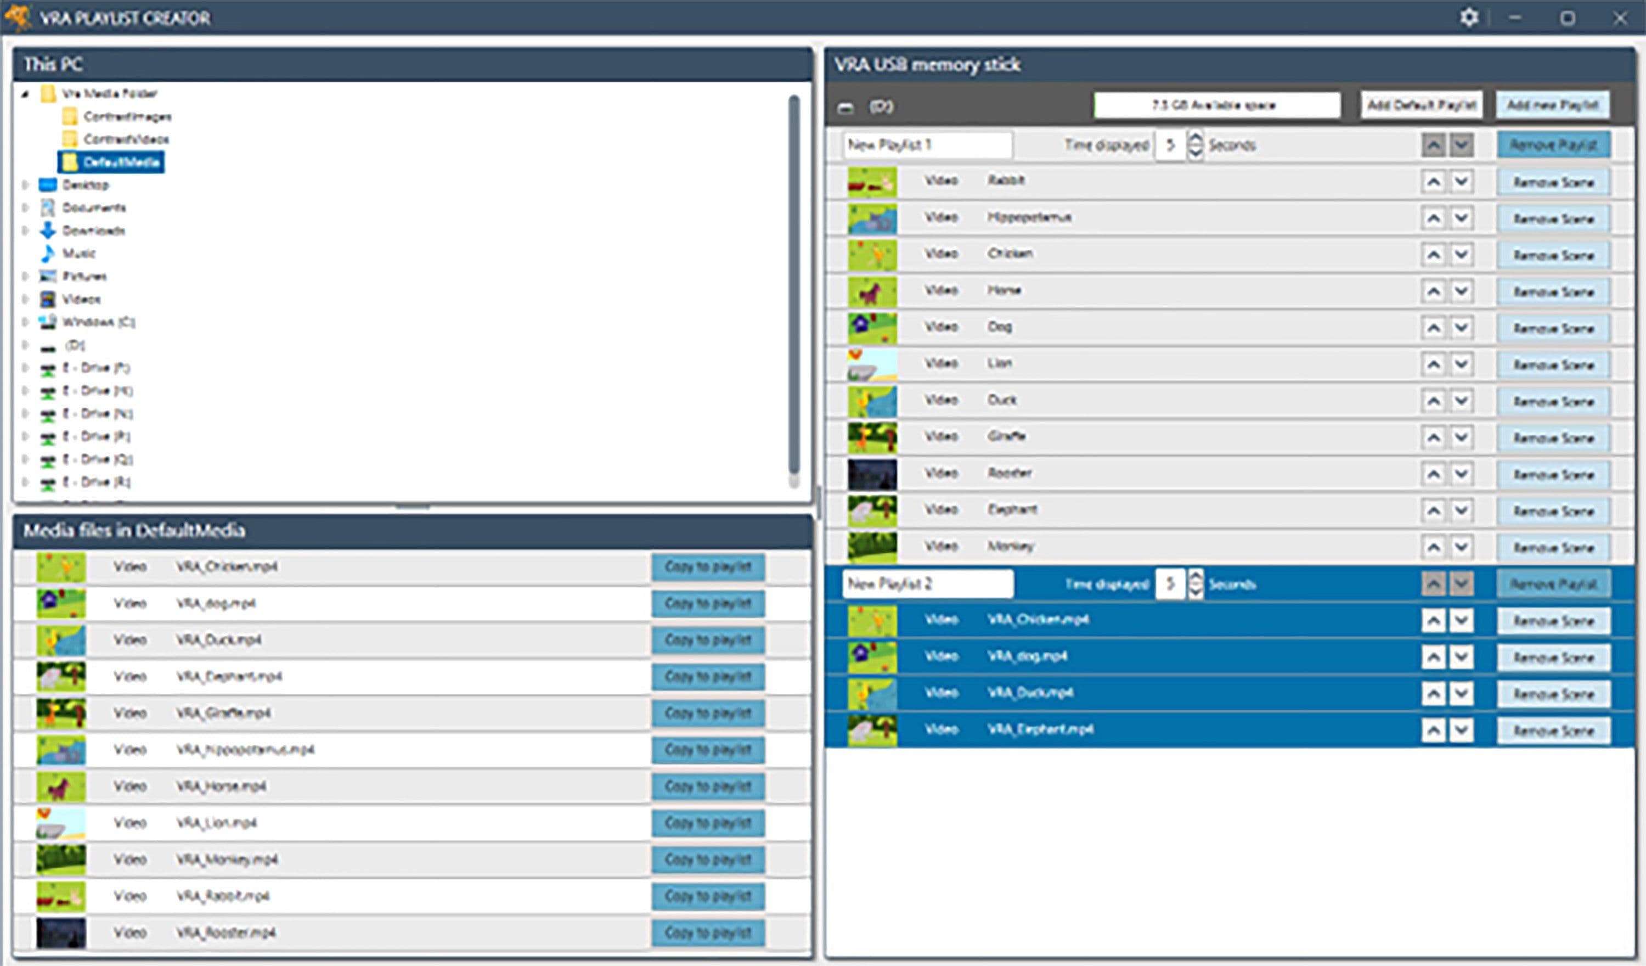Image resolution: width=1646 pixels, height=966 pixels.
Task: Expand the Desktop tree node
Action: click(x=25, y=185)
